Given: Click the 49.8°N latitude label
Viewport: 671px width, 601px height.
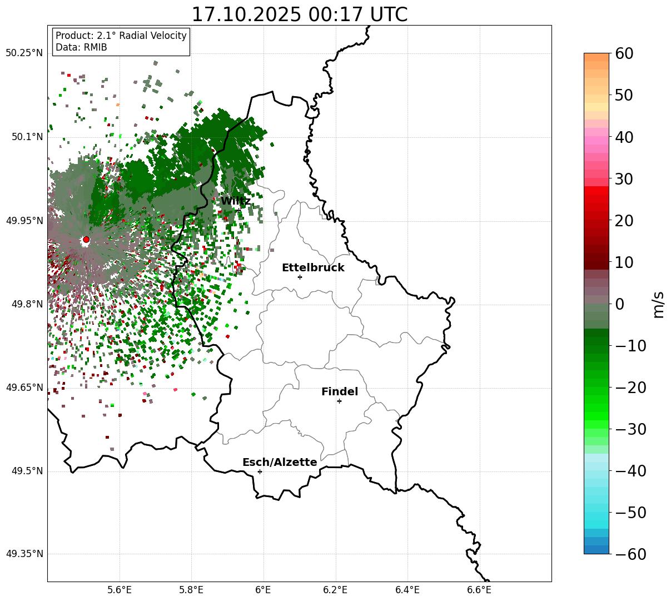Looking at the screenshot, I should [27, 304].
